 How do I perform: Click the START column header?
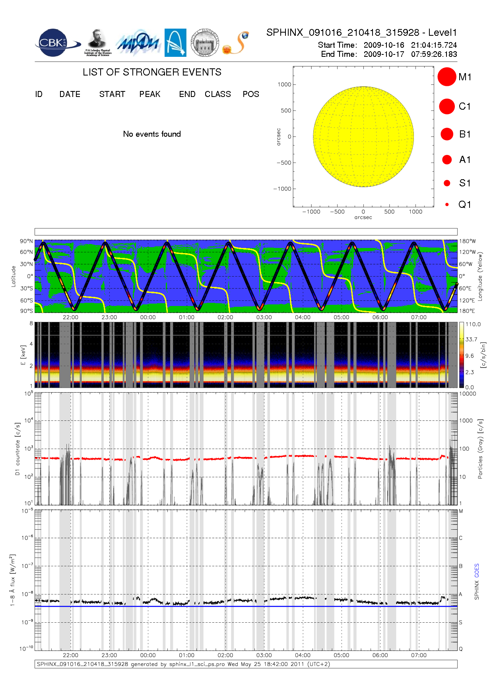tap(112, 94)
